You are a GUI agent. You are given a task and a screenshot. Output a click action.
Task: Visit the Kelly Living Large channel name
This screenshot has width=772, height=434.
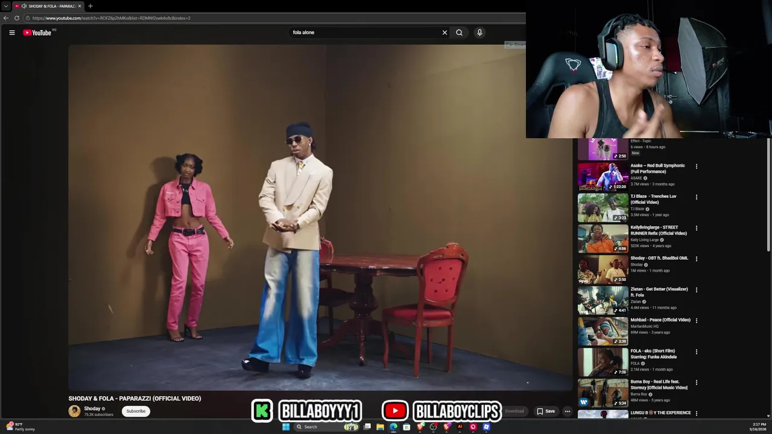[645, 240]
